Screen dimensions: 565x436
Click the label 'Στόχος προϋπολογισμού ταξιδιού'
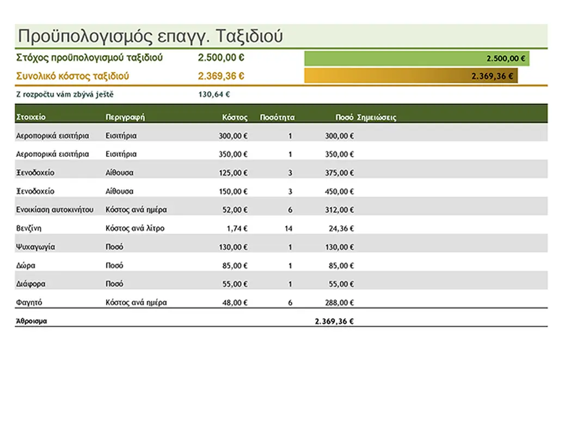(x=89, y=58)
